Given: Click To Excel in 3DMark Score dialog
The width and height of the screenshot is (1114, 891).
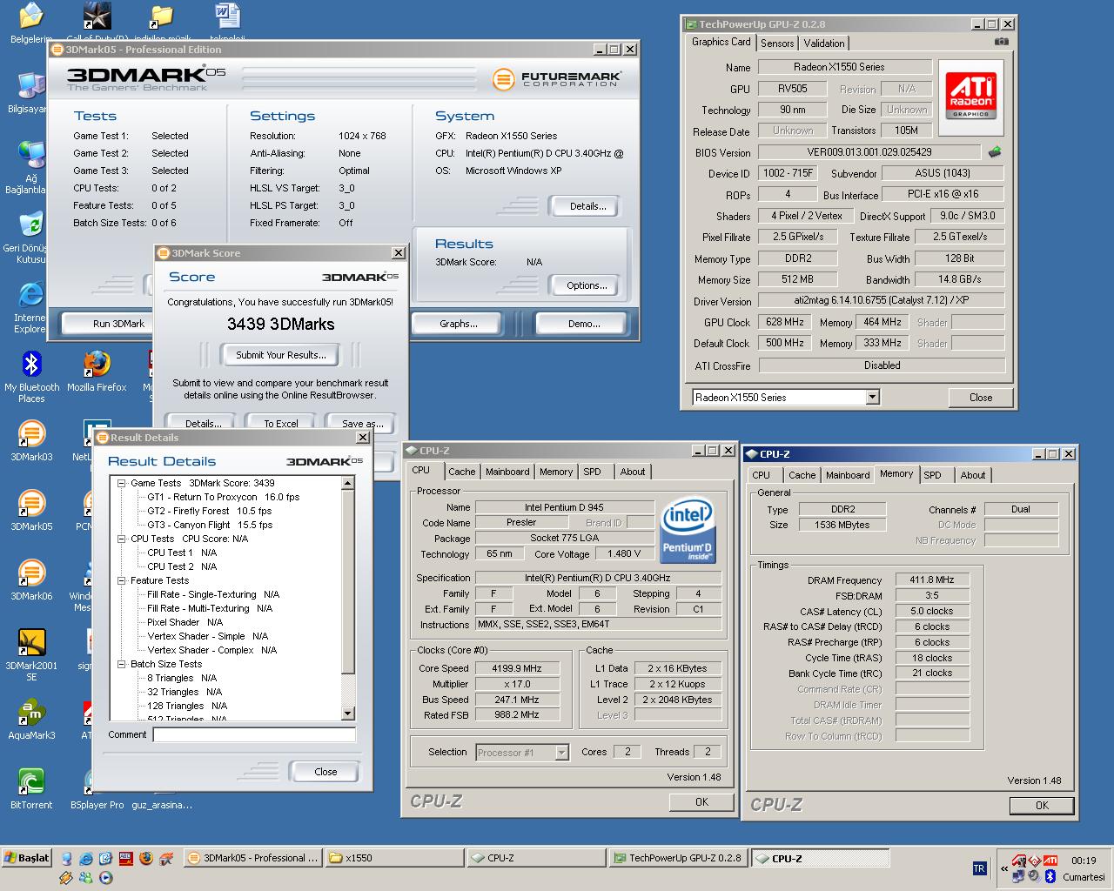Looking at the screenshot, I should pos(281,424).
